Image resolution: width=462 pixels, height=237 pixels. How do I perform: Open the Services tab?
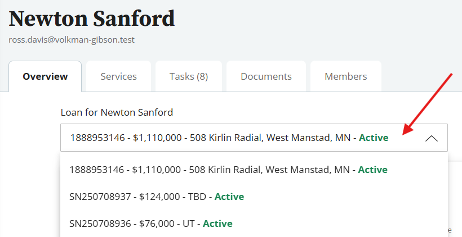[118, 76]
